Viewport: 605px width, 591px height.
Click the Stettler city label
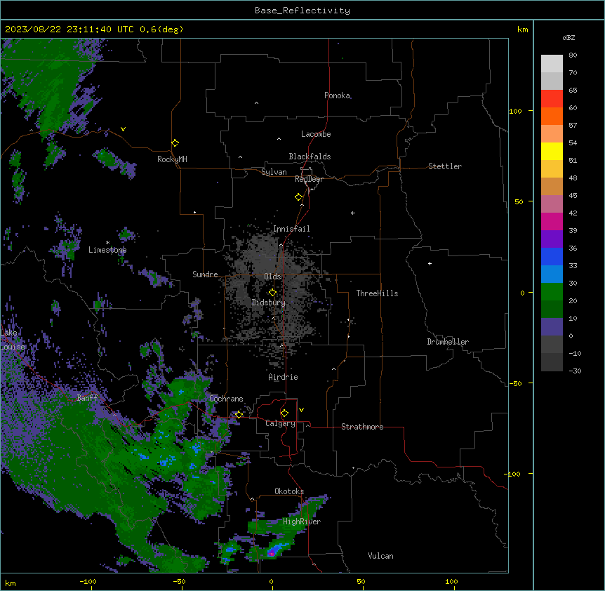[444, 166]
